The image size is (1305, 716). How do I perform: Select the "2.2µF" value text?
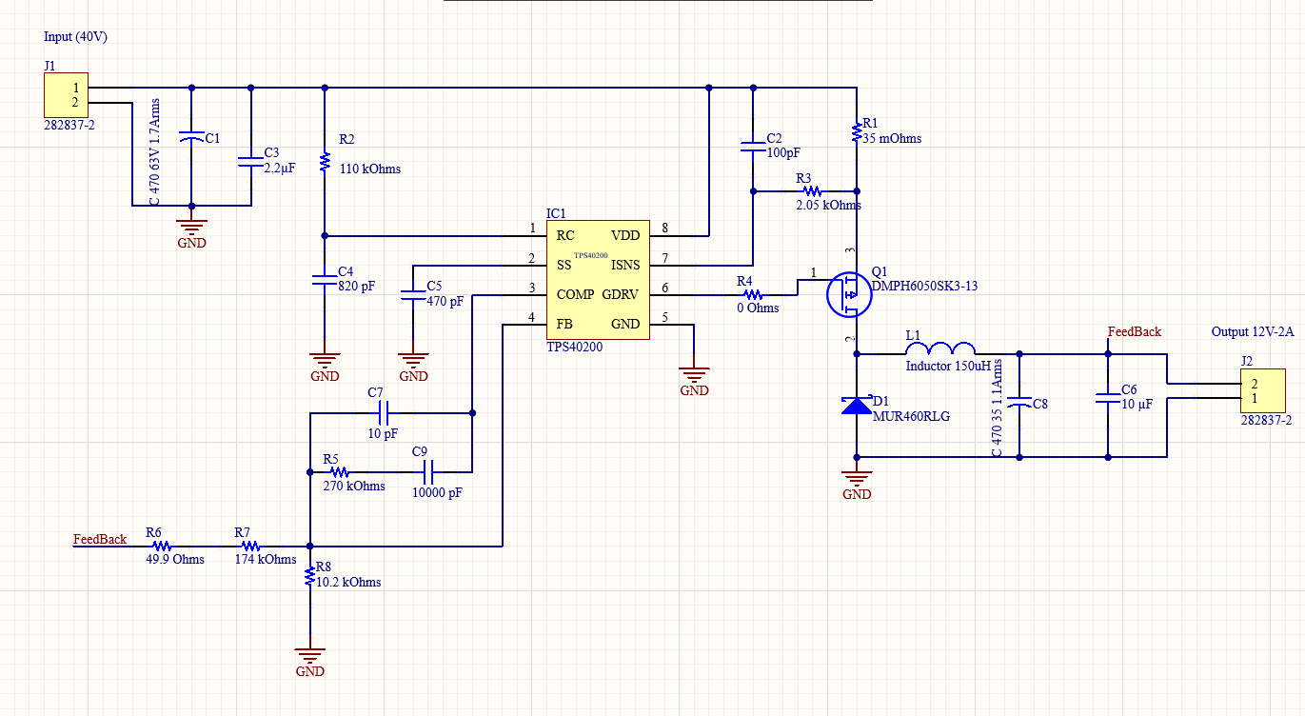click(x=280, y=168)
